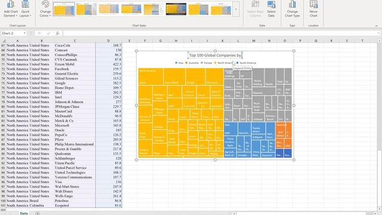Click the JPMorgan Chase cell
Screen dimensions: 382x215
75,106
